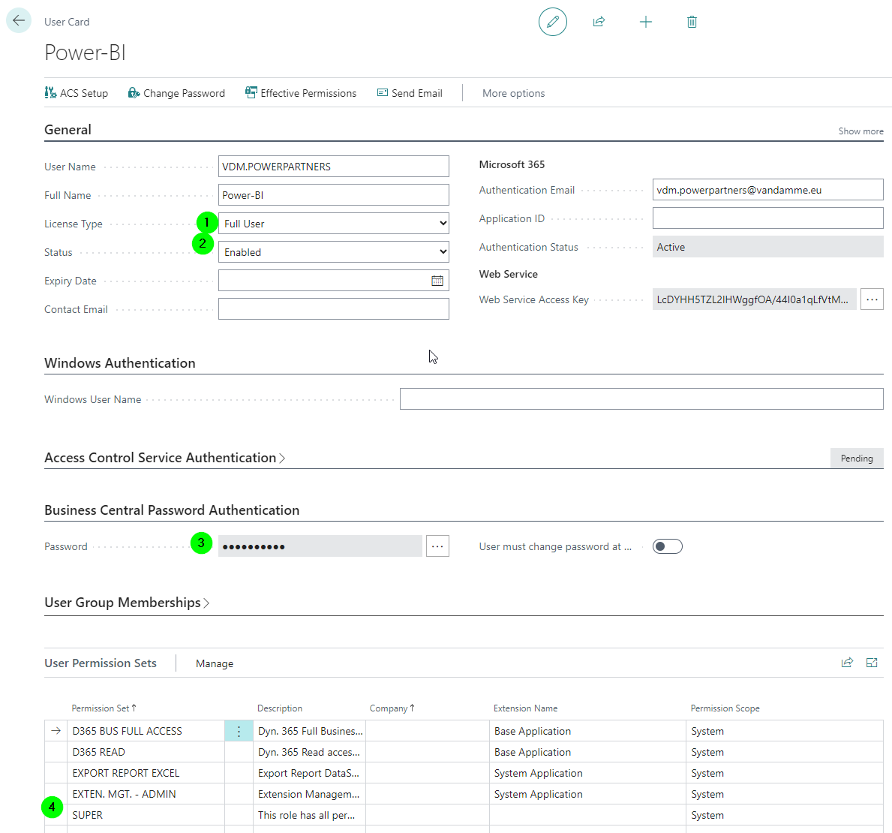Open More options menu
Screen dimensions: 892x833
pyautogui.click(x=513, y=93)
